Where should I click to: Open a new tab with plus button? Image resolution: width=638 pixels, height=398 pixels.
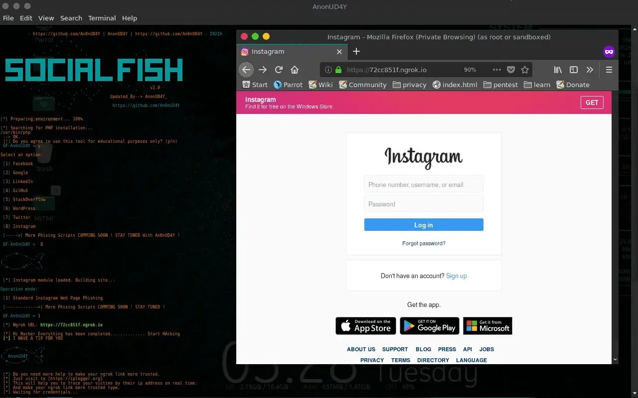pos(356,51)
